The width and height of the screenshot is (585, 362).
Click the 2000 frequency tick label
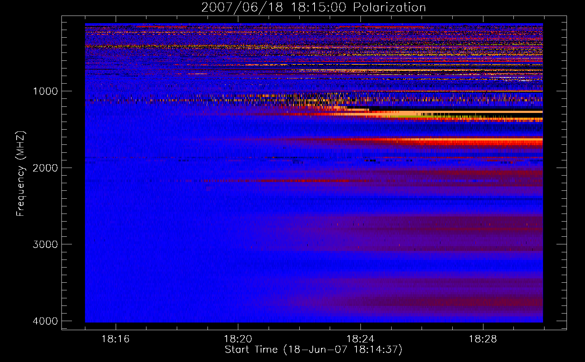pos(45,168)
